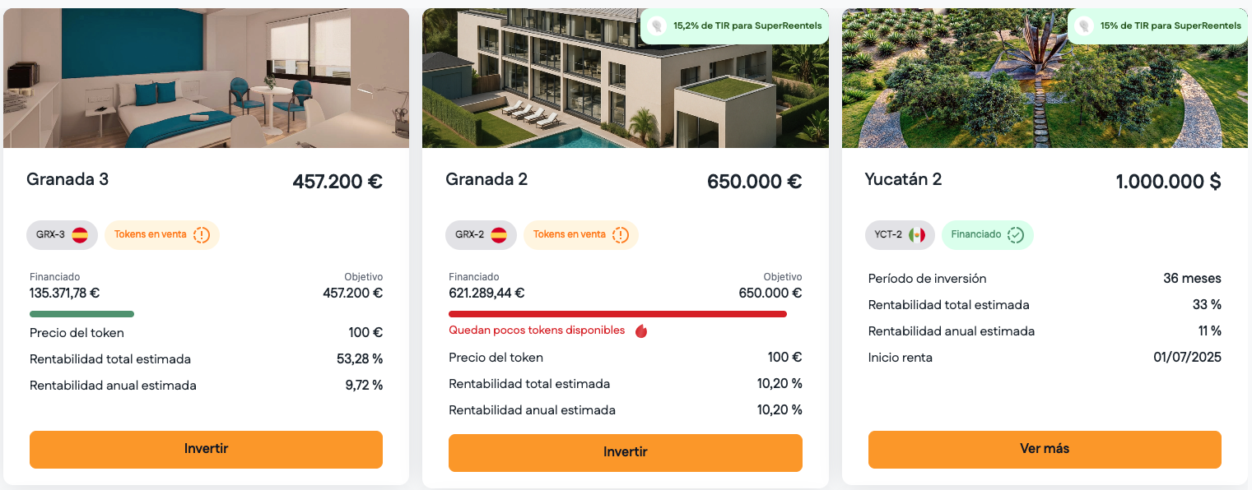Click the Spain flag icon on GRX-2
Screen dimensions: 1252x490
point(499,235)
